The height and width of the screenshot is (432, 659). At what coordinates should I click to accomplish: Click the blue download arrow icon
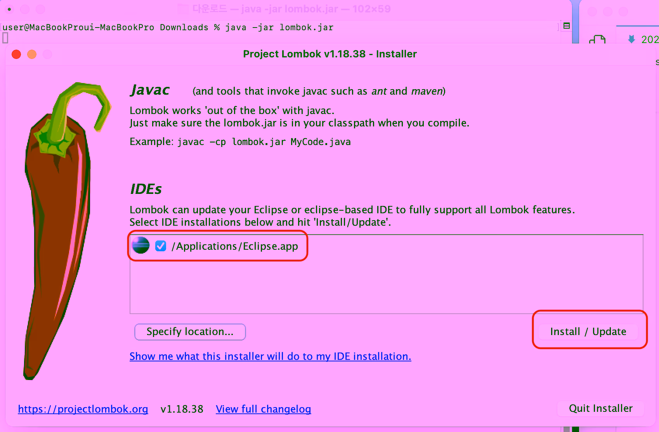(x=631, y=39)
